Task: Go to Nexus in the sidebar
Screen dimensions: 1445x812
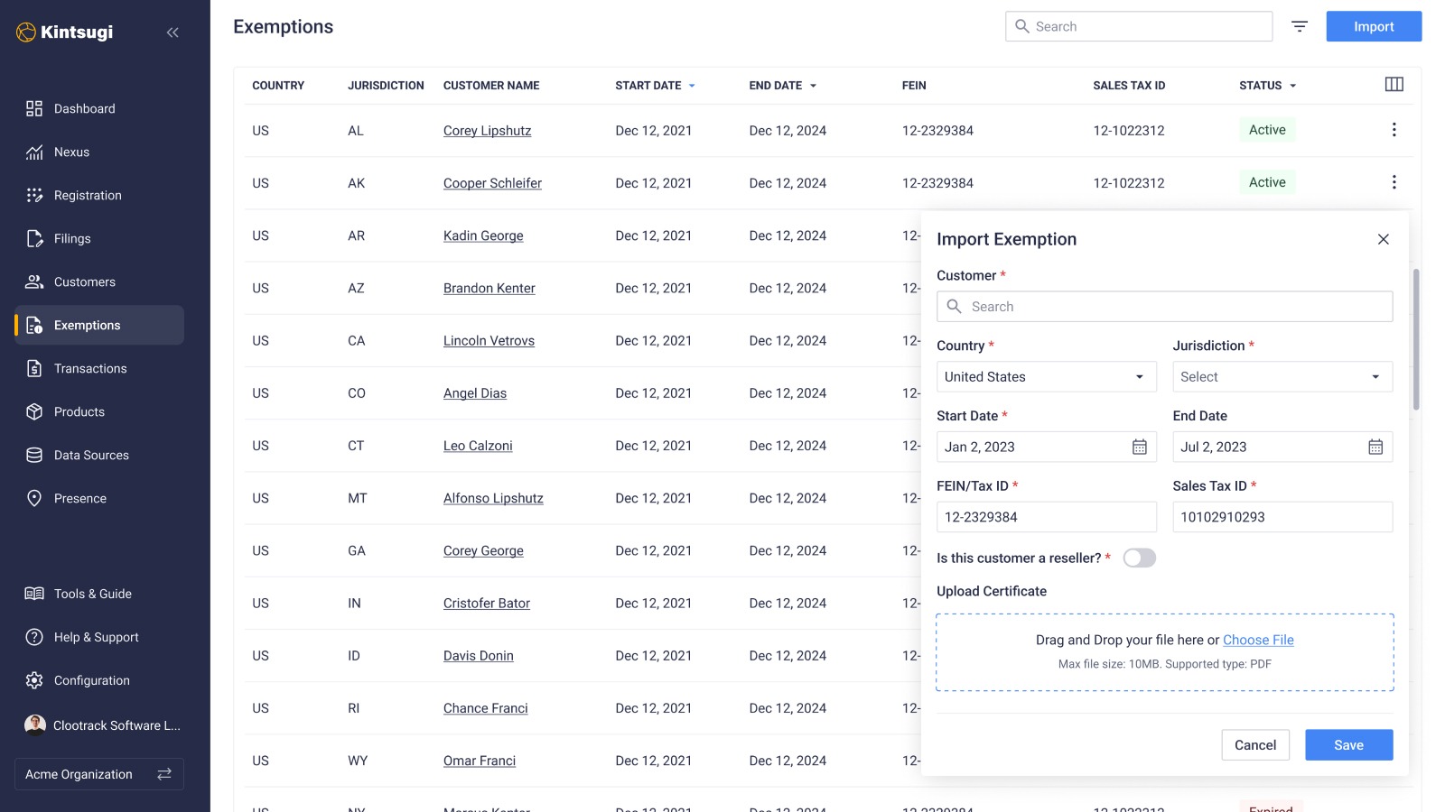Action: coord(71,152)
